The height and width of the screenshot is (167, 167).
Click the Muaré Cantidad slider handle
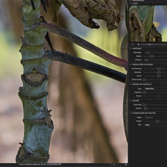point(144,105)
